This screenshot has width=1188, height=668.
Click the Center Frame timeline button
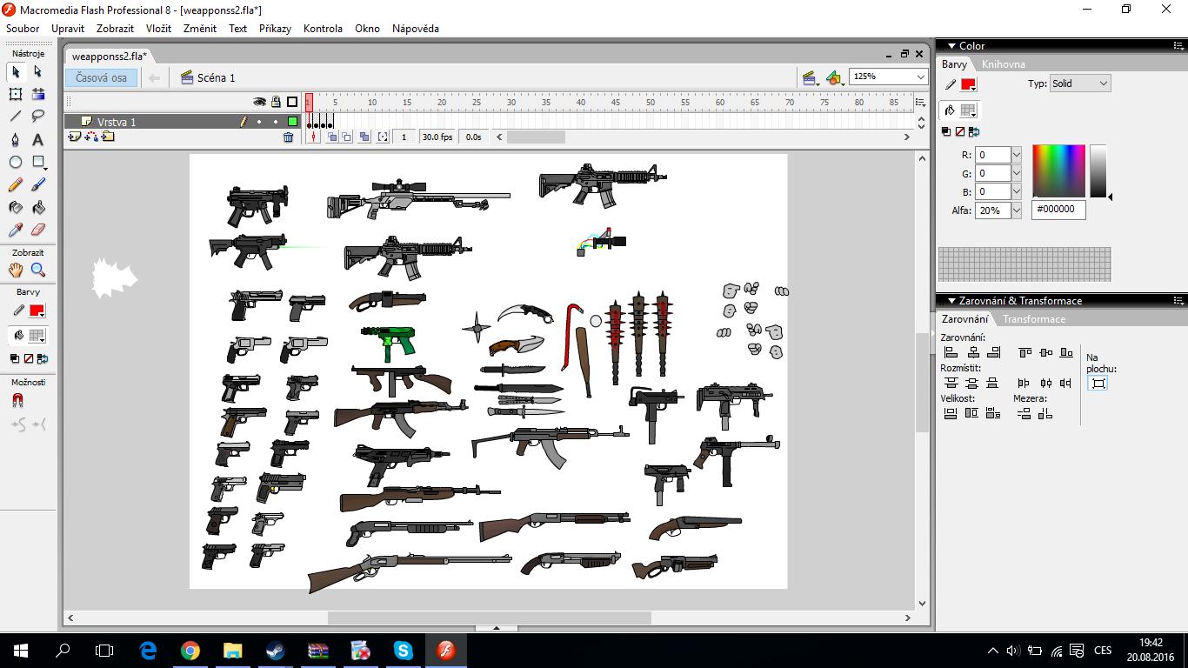coord(315,137)
